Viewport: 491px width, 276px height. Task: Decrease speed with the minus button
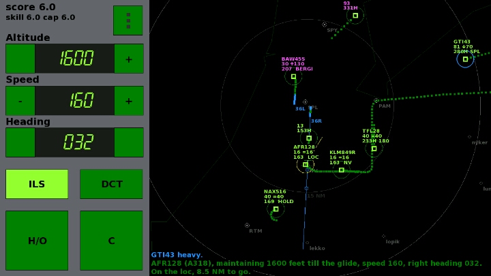click(x=20, y=101)
